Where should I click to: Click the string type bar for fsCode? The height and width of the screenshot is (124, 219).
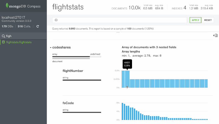82,112
